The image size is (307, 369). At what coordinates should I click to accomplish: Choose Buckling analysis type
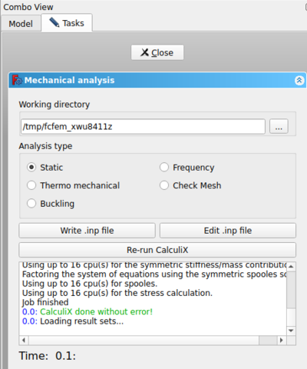tap(51, 204)
